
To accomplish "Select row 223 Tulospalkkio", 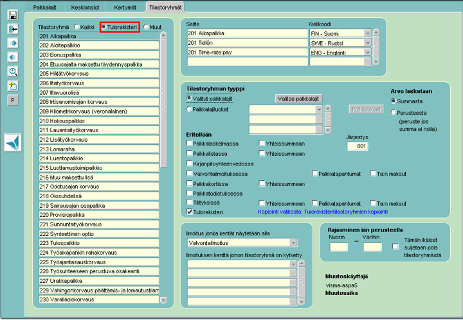I will tap(99, 243).
